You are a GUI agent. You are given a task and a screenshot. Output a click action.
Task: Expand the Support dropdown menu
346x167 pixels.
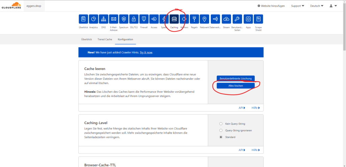(297, 6)
